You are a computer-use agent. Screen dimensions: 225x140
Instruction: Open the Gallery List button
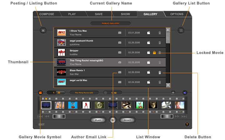click(181, 30)
